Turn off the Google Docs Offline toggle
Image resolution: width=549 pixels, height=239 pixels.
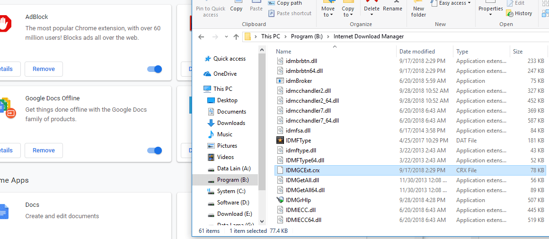pyautogui.click(x=154, y=150)
